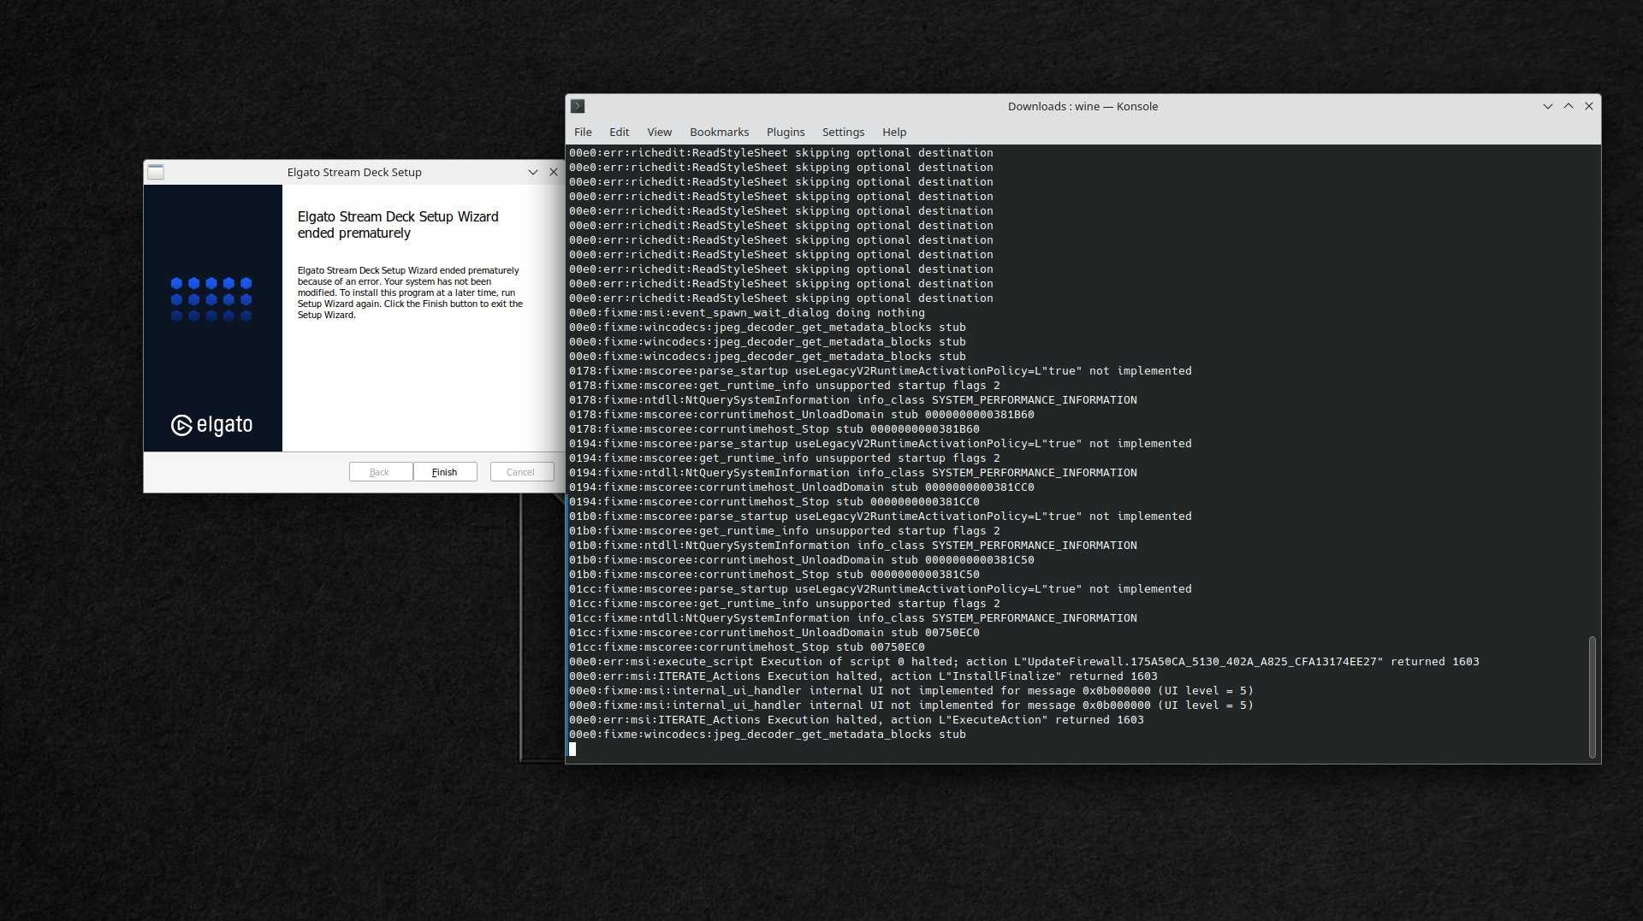Open the Plugins menu in Konsole
Screen dimensions: 1643x921
pos(786,132)
